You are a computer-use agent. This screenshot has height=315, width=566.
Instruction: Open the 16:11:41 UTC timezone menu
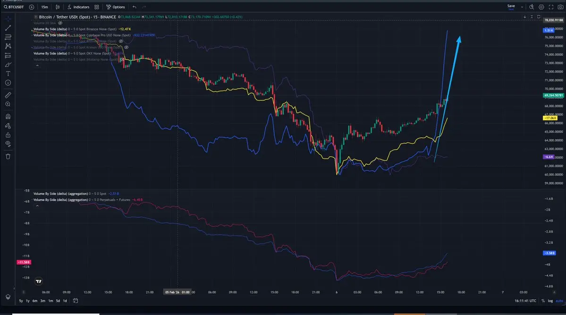[x=525, y=301]
